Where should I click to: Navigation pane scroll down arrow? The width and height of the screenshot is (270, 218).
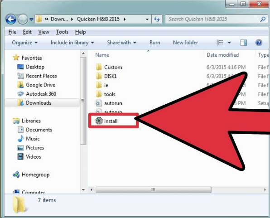coord(83,190)
